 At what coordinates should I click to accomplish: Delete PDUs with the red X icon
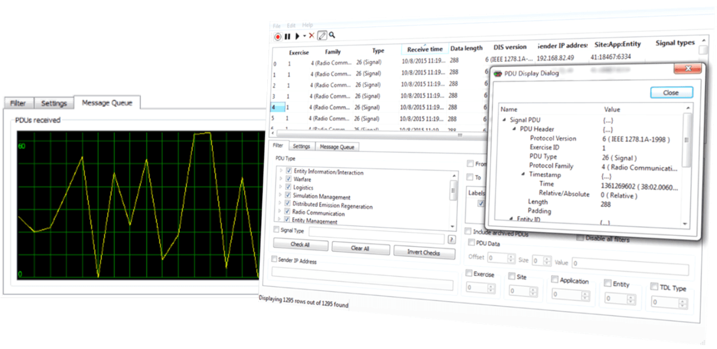(x=311, y=35)
